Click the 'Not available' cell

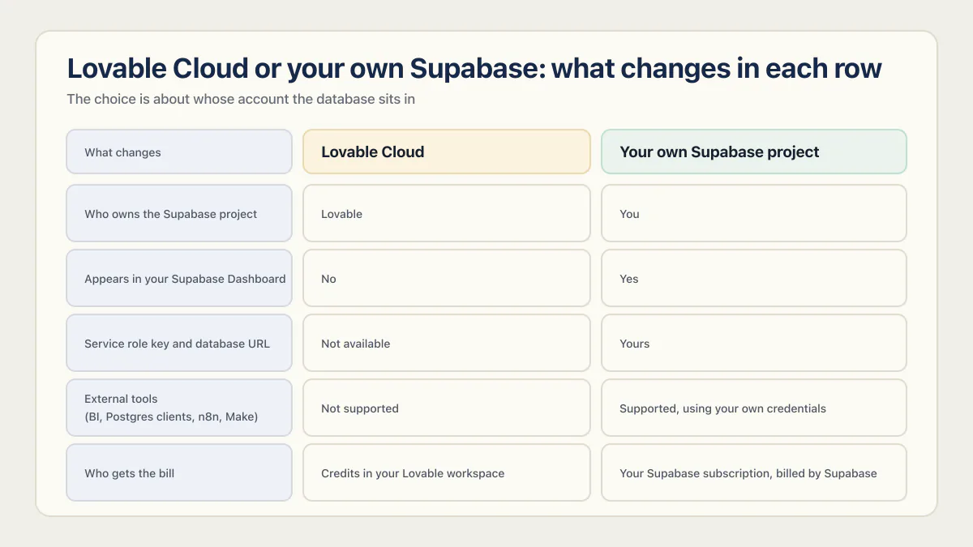pos(447,343)
